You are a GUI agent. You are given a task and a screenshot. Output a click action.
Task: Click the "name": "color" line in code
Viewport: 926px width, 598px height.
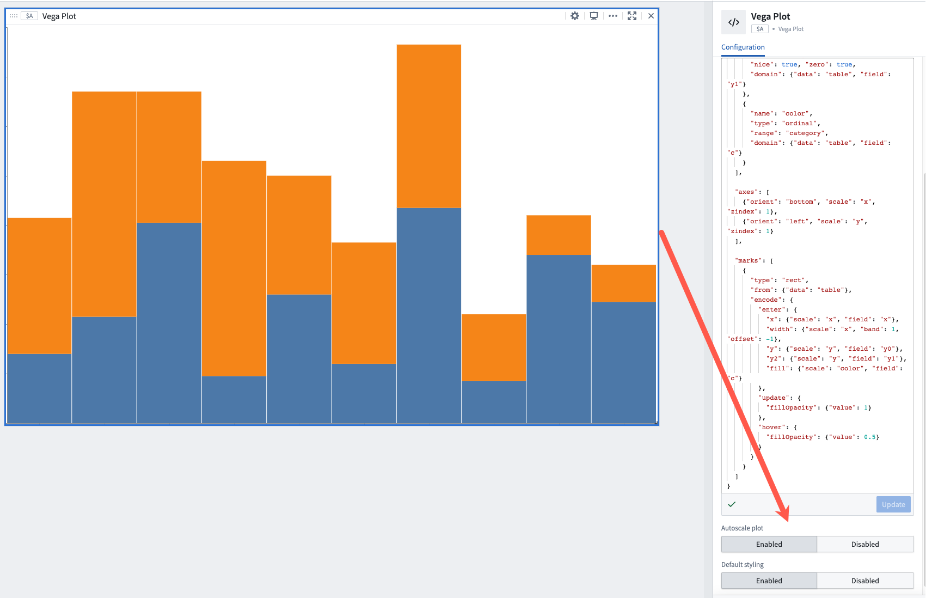tap(781, 113)
